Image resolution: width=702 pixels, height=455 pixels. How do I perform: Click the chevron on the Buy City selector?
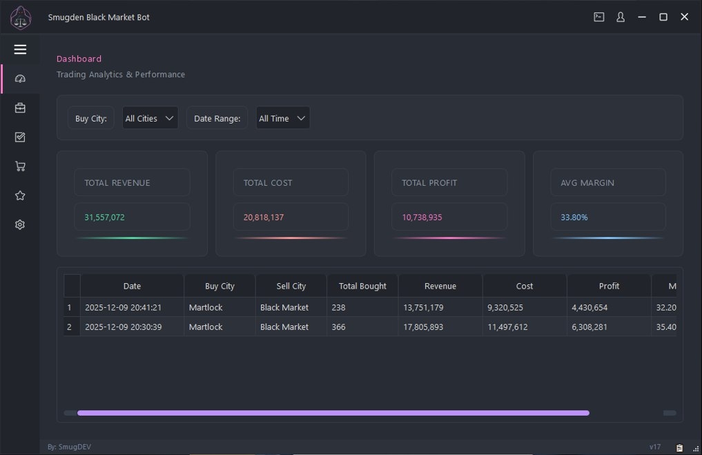click(x=170, y=117)
